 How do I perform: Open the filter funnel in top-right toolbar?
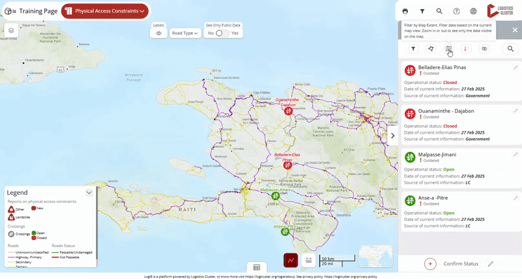[x=422, y=11]
